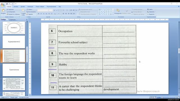Select the text box shape tool

point(100,10)
